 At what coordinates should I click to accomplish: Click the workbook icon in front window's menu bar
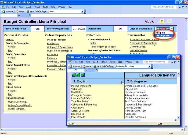[x=70, y=62]
